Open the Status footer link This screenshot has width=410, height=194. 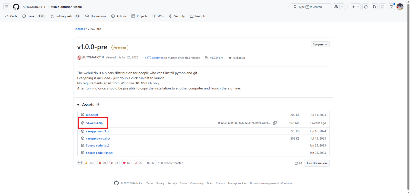click(x=183, y=183)
